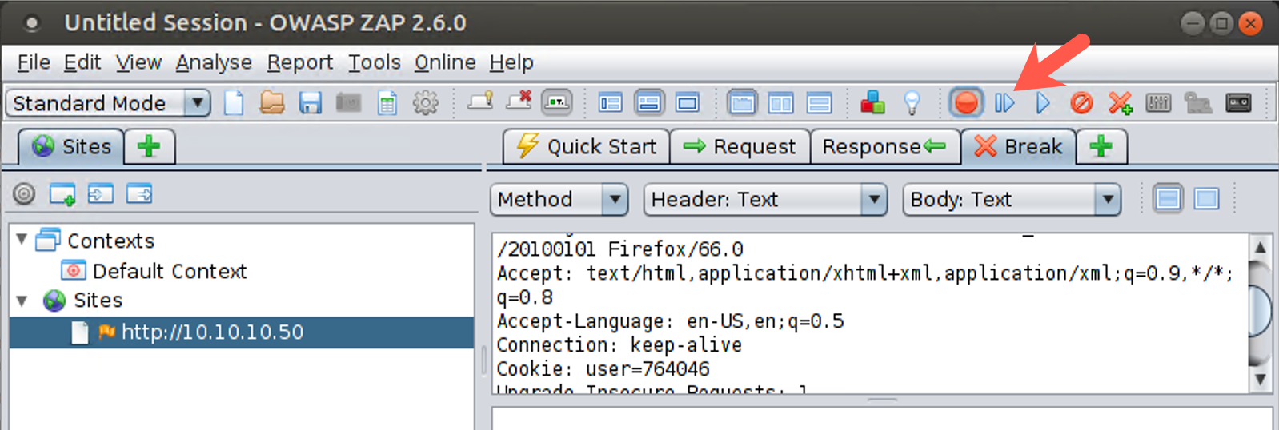Add a tab next to Sites

(150, 147)
